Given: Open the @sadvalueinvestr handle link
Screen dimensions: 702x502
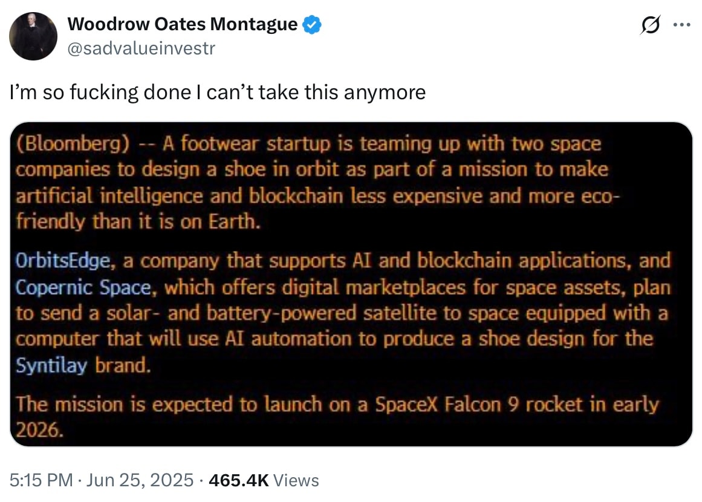Looking at the screenshot, I should pos(140,48).
